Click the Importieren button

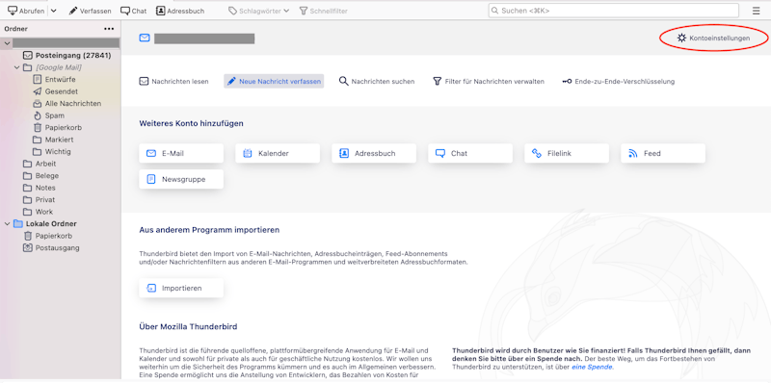(181, 289)
